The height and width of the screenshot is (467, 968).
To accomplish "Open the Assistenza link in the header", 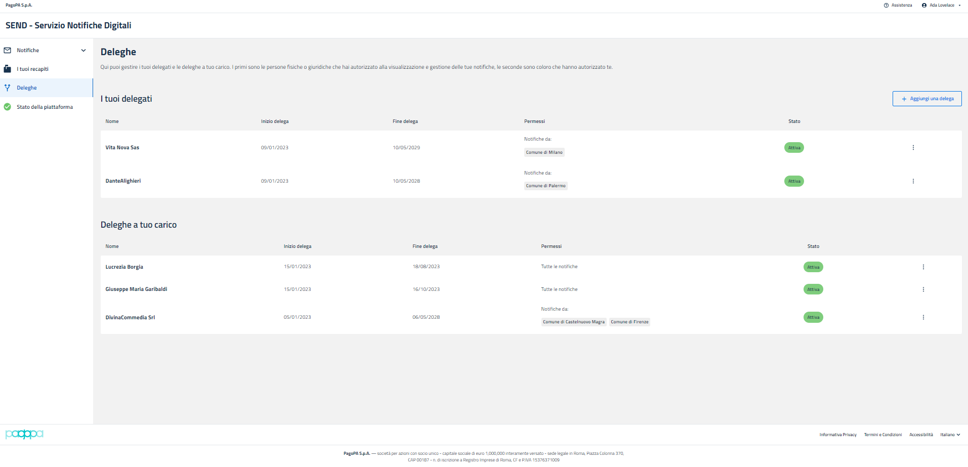I will point(898,5).
